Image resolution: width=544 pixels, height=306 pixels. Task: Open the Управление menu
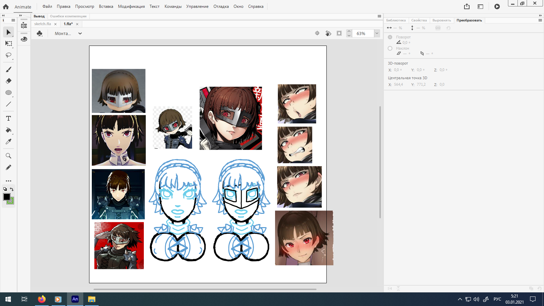197,6
